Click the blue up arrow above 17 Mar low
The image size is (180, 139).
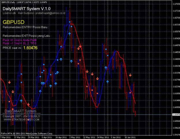[21, 101]
